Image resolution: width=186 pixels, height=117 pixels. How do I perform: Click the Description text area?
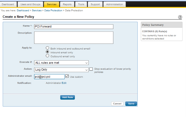(x=74, y=38)
